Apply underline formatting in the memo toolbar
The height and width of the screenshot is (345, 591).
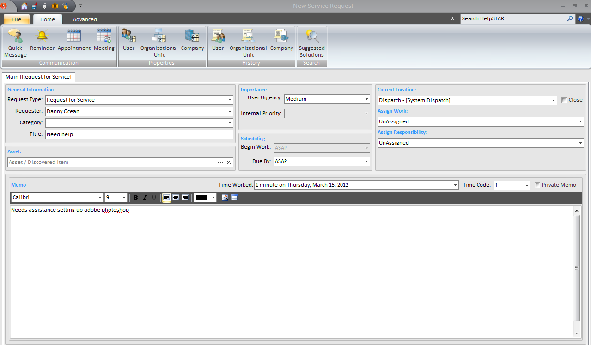click(154, 198)
